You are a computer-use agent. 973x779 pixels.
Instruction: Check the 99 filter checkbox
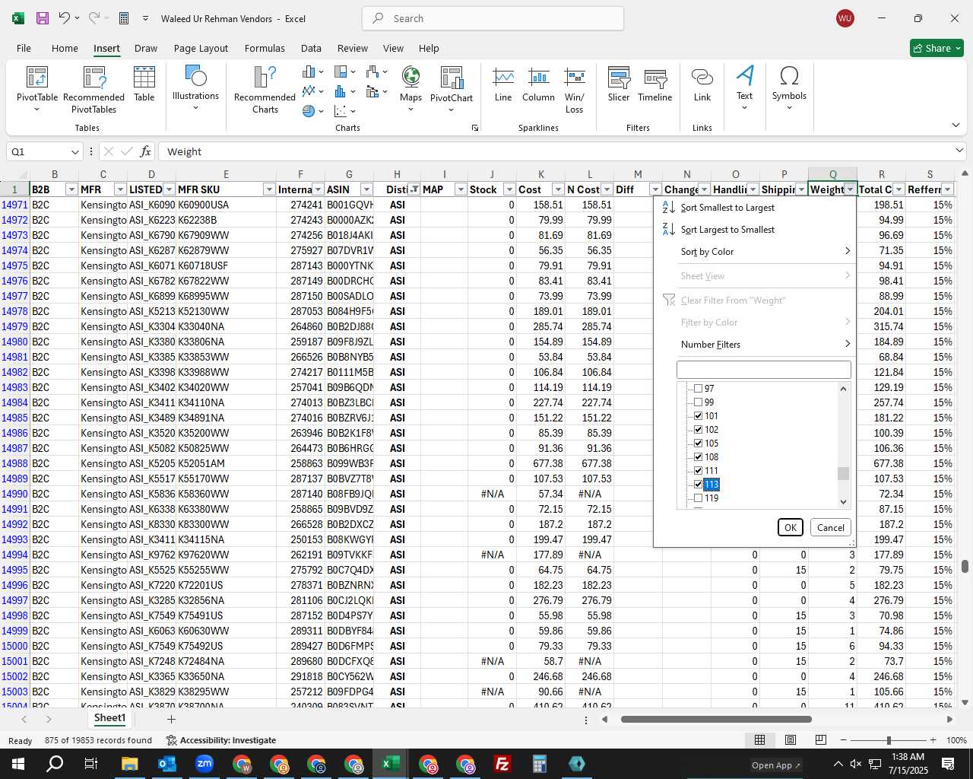(x=698, y=402)
